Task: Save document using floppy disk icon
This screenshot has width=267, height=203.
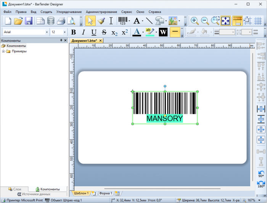Action: 29,21
